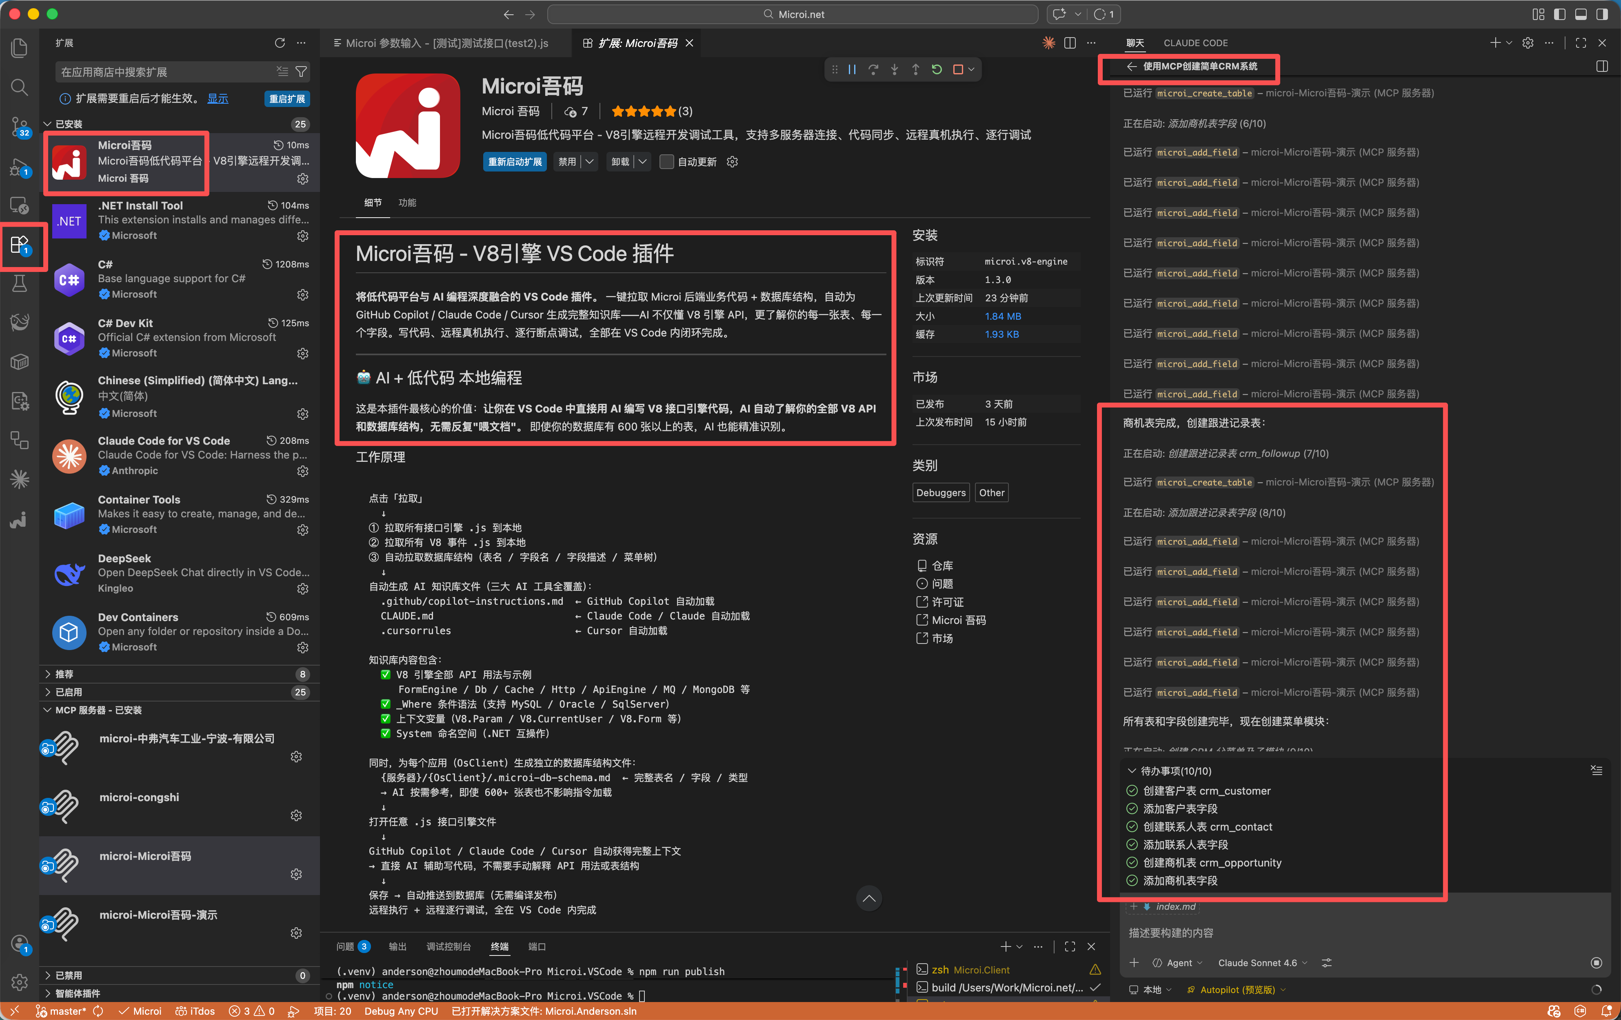
Task: Toggle the secondary side bar layout icon
Action: [1602, 14]
